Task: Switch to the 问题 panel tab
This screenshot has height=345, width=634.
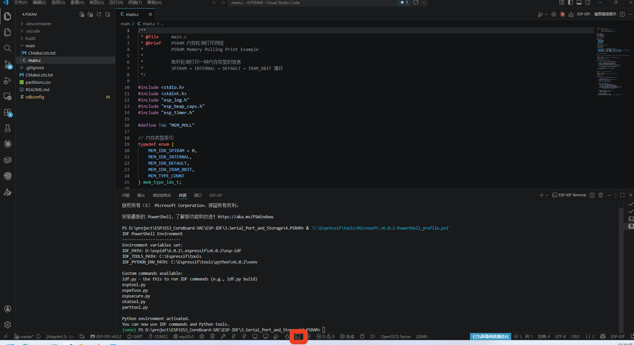Action: tap(126, 195)
